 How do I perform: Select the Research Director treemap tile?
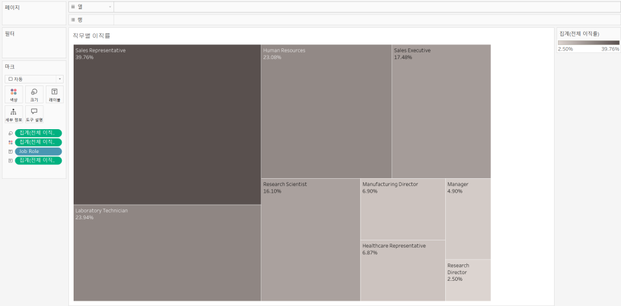pyautogui.click(x=468, y=280)
